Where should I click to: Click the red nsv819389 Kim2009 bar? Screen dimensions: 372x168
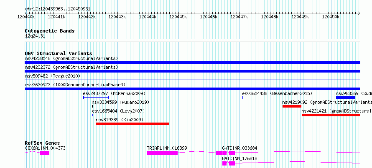click(132, 124)
